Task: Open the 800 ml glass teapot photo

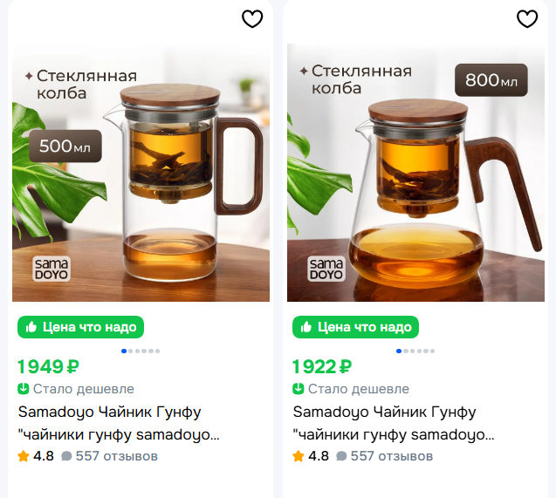Action: coord(415,173)
